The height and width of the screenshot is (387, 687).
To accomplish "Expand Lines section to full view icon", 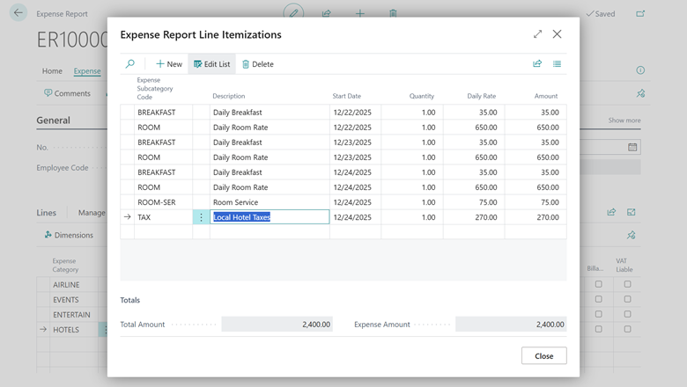I will tap(631, 212).
